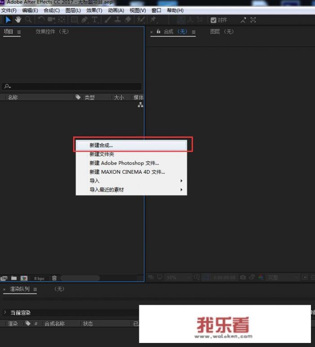Sort project items by 类型 column
Viewport: 315px width, 347px height.
click(x=89, y=97)
